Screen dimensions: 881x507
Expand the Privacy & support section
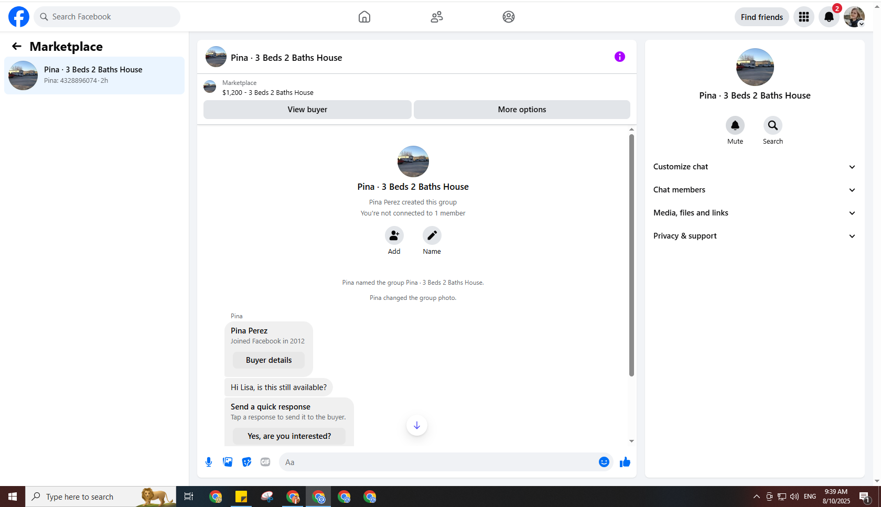[x=755, y=236]
